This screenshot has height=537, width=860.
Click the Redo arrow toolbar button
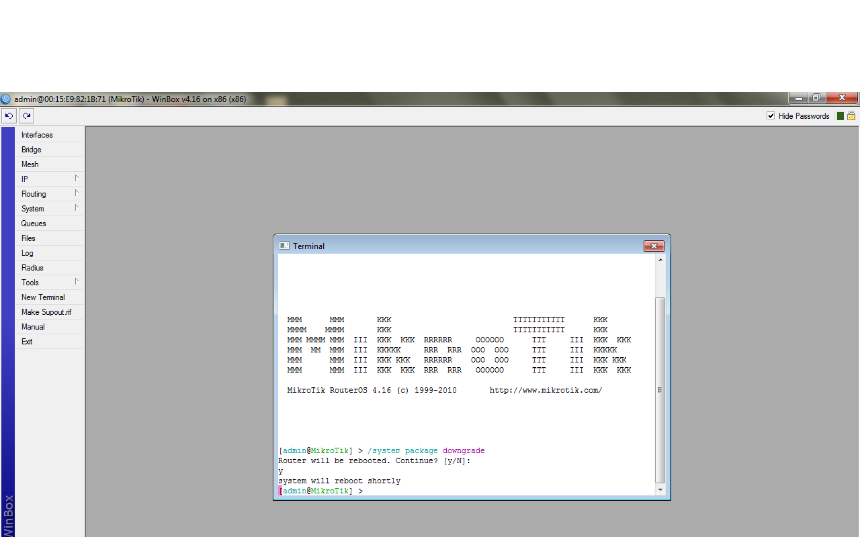pyautogui.click(x=26, y=115)
